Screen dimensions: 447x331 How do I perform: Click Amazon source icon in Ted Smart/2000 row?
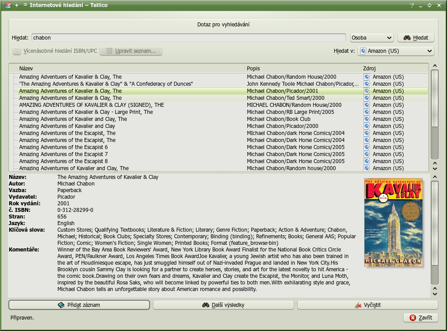pyautogui.click(x=367, y=98)
